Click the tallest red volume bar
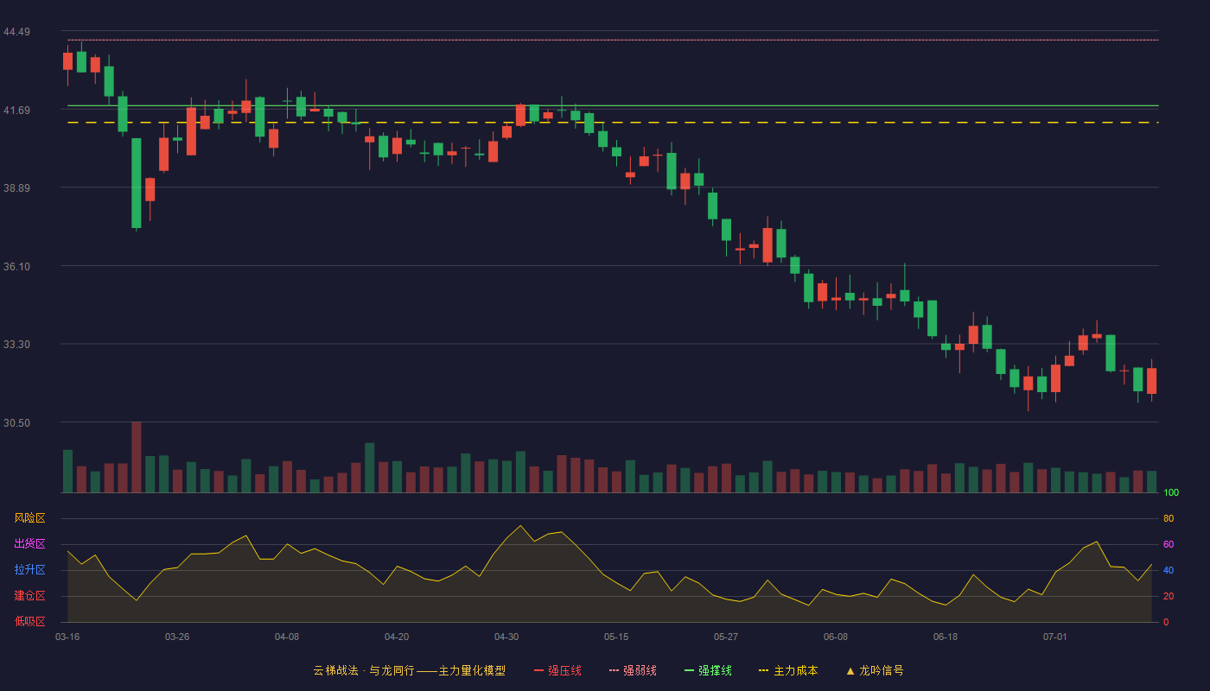Image resolution: width=1210 pixels, height=691 pixels. pos(137,457)
